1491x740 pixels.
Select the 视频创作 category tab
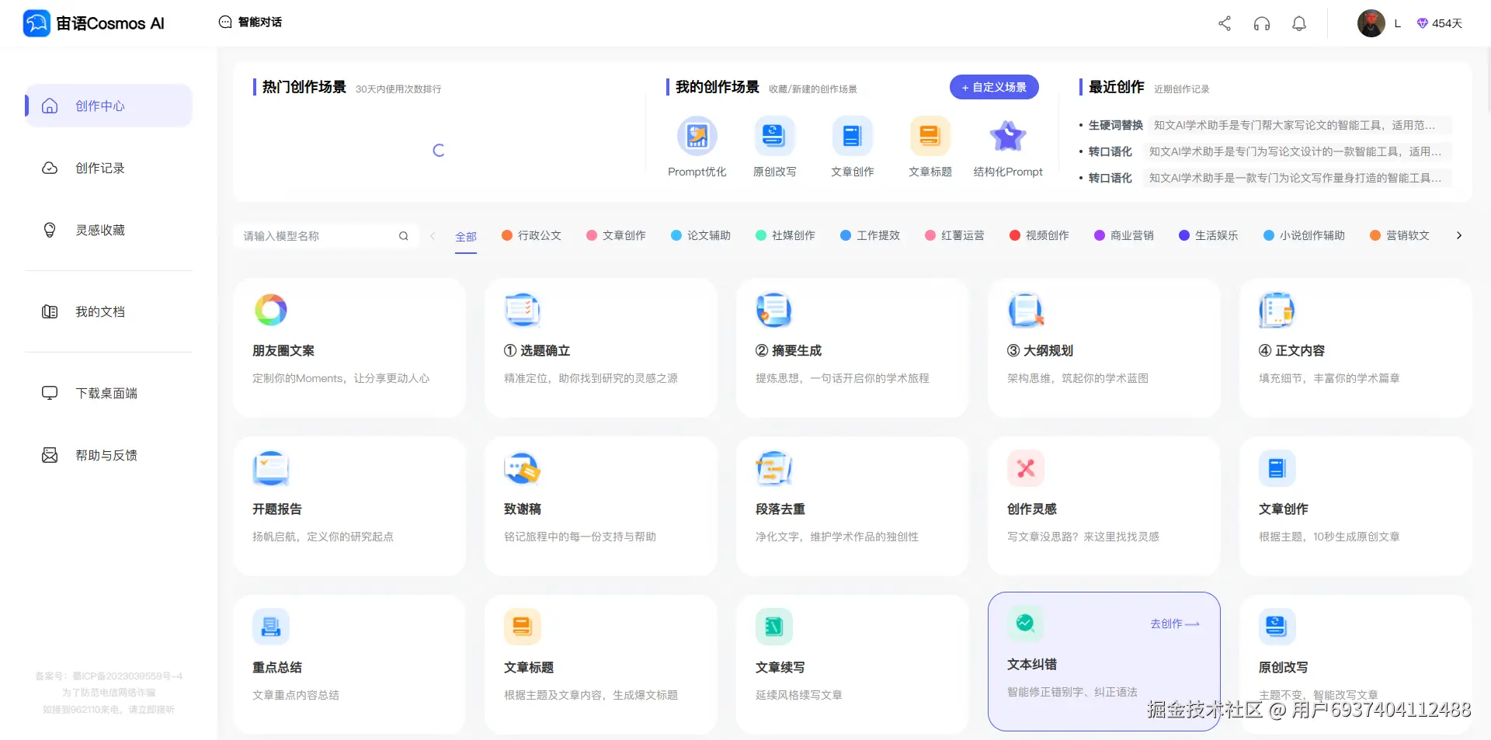tap(1040, 235)
